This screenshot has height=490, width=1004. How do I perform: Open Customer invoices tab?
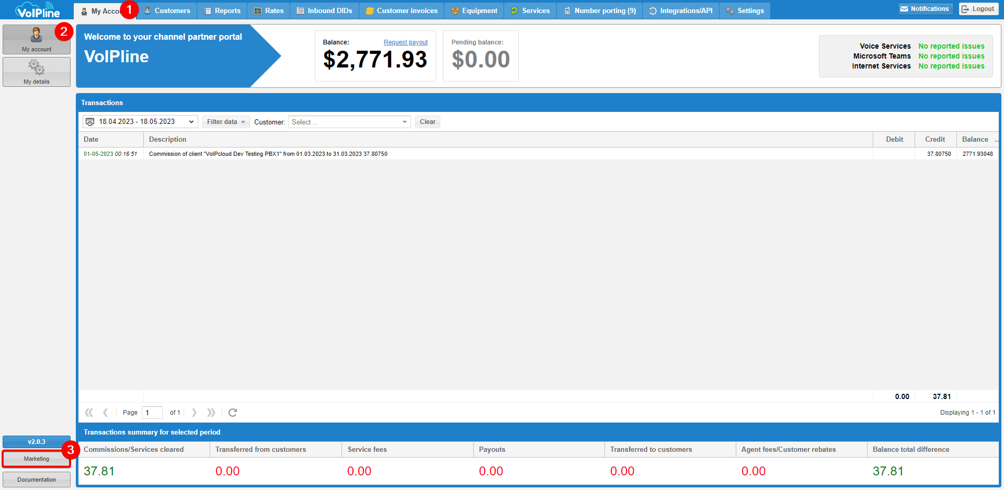tap(402, 10)
